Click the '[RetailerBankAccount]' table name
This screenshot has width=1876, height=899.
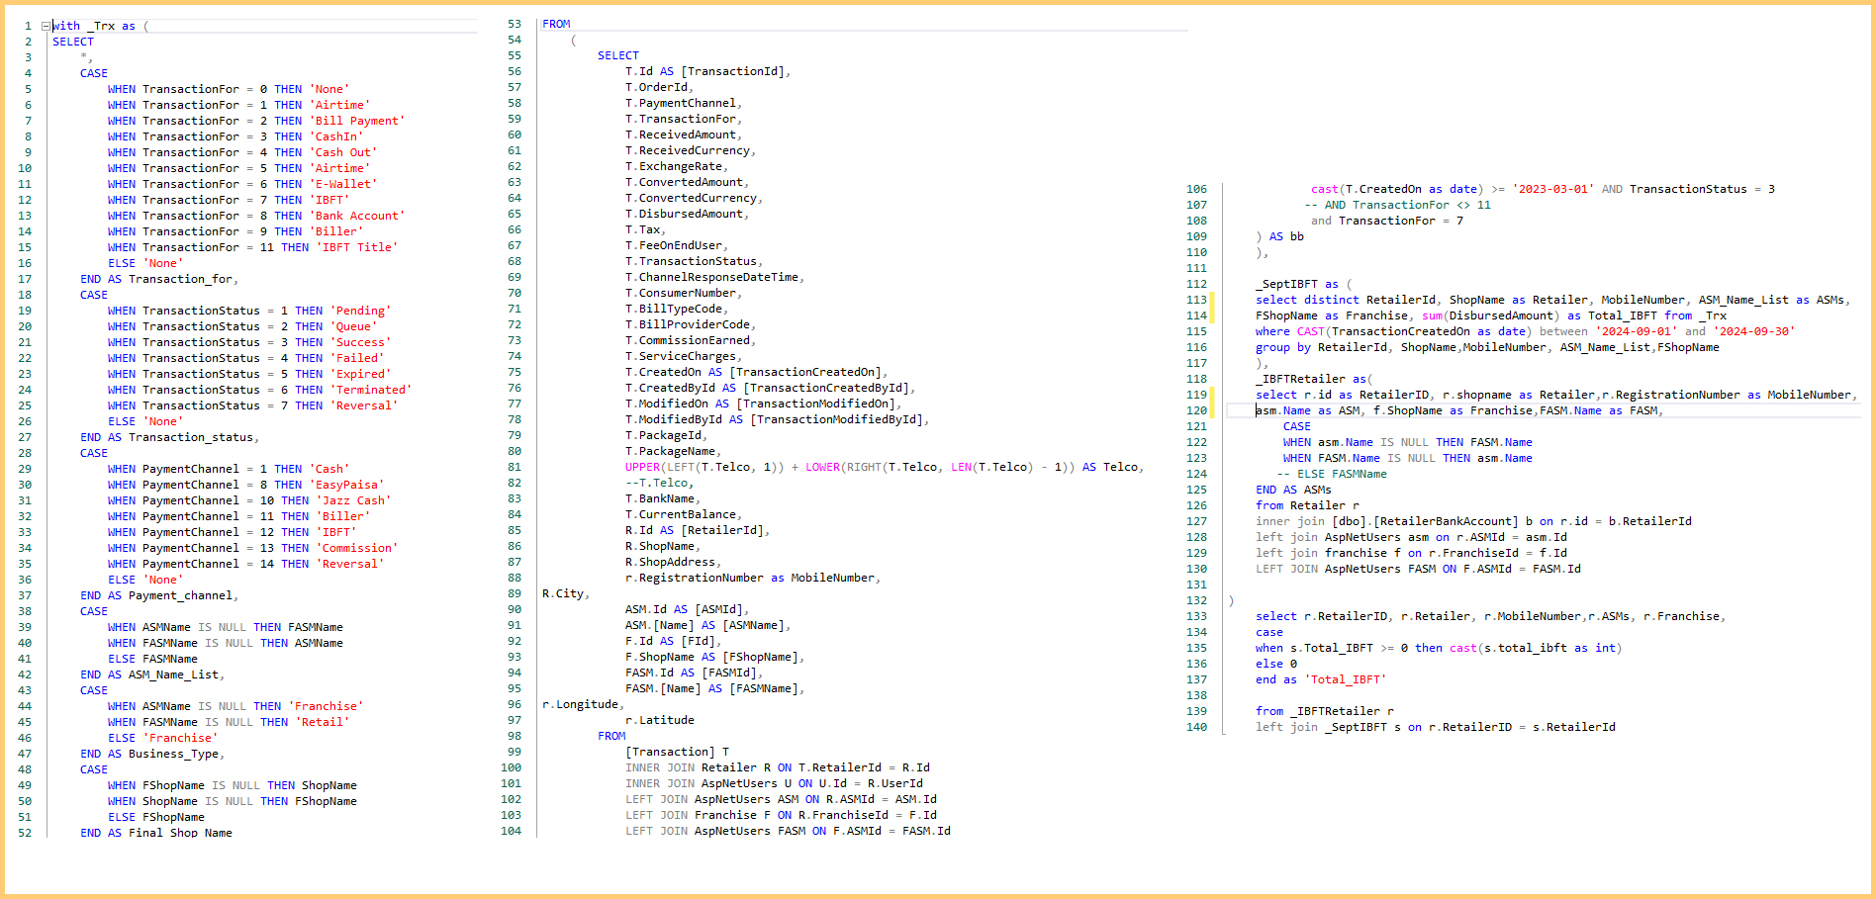pos(1445,521)
